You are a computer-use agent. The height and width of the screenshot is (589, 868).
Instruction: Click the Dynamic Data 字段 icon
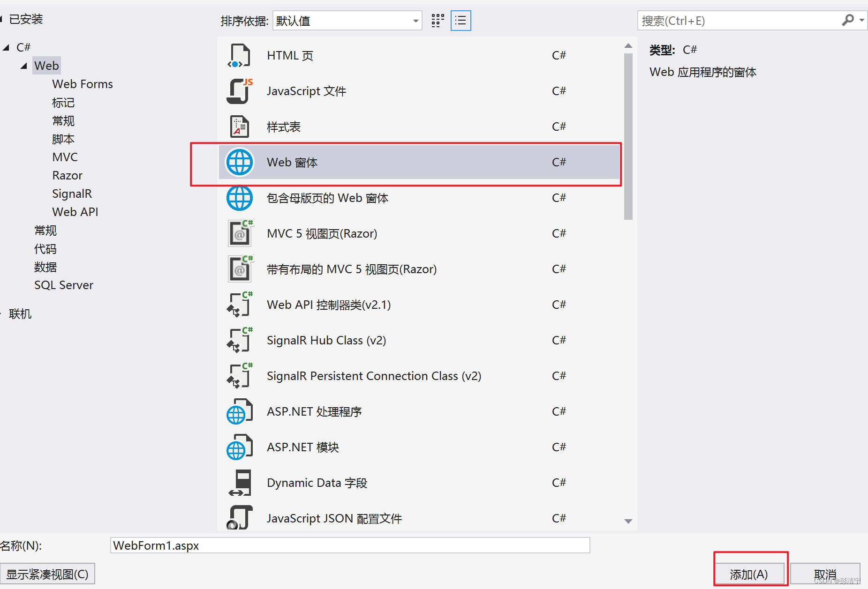click(x=240, y=483)
